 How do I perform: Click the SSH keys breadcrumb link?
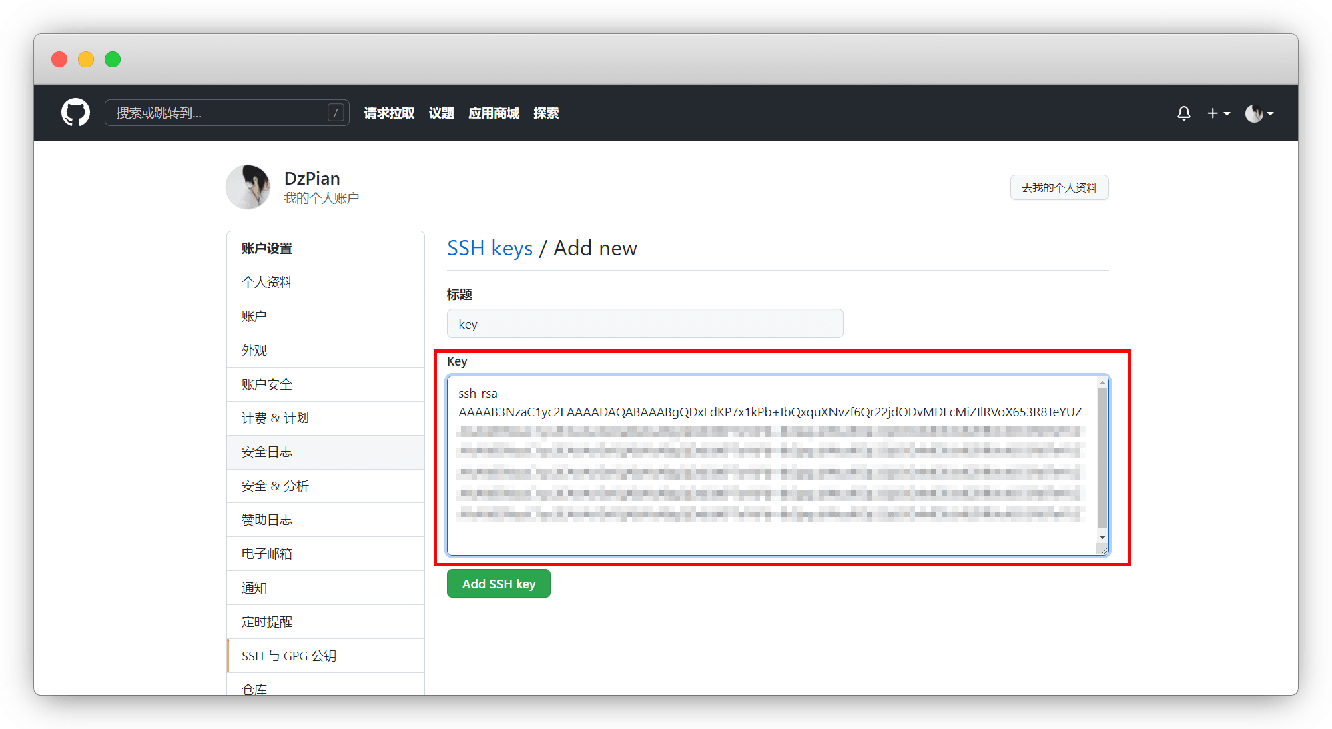[x=489, y=248]
